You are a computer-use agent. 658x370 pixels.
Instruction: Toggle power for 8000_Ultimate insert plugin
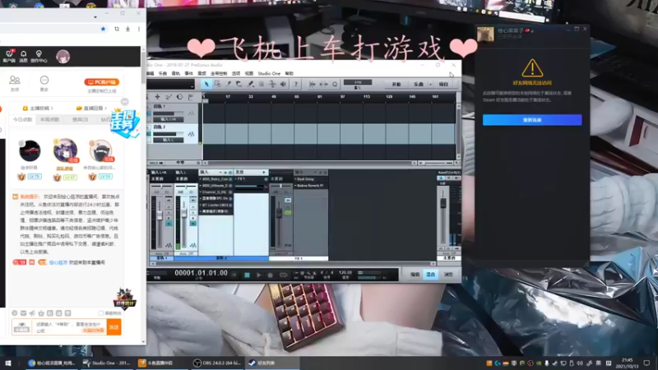pos(230,186)
